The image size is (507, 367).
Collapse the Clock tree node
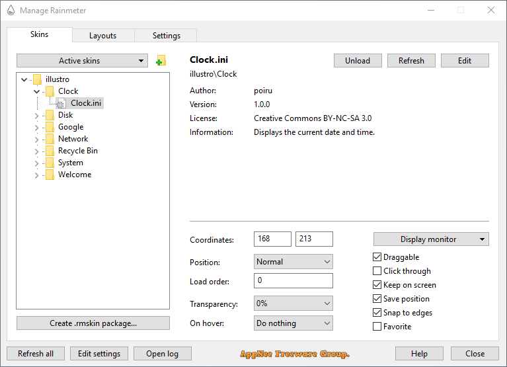[x=36, y=91]
